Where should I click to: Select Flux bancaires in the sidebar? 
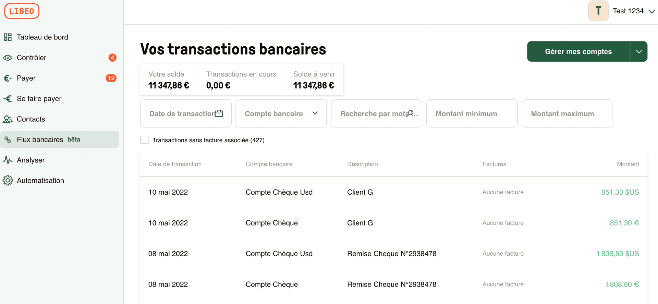[40, 139]
